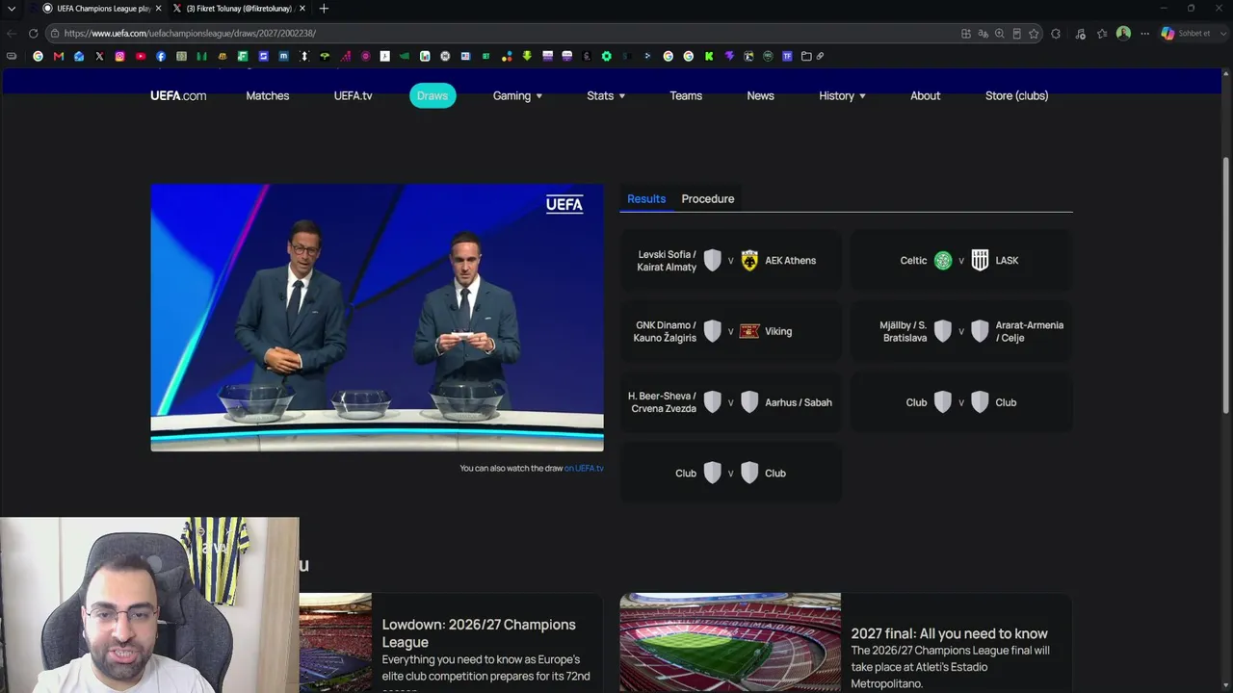This screenshot has width=1233, height=693.
Task: Expand the Gaming dropdown menu
Action: [x=517, y=95]
